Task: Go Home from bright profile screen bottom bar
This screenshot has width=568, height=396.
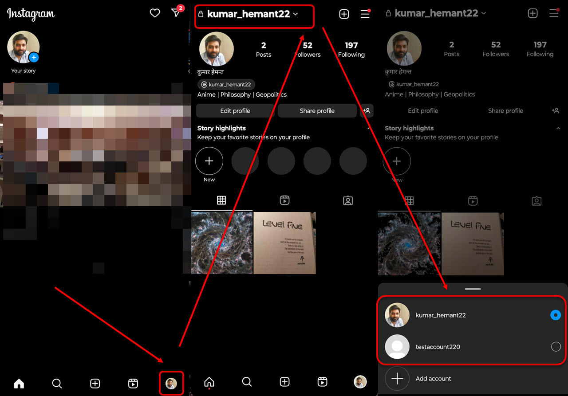Action: coord(209,381)
